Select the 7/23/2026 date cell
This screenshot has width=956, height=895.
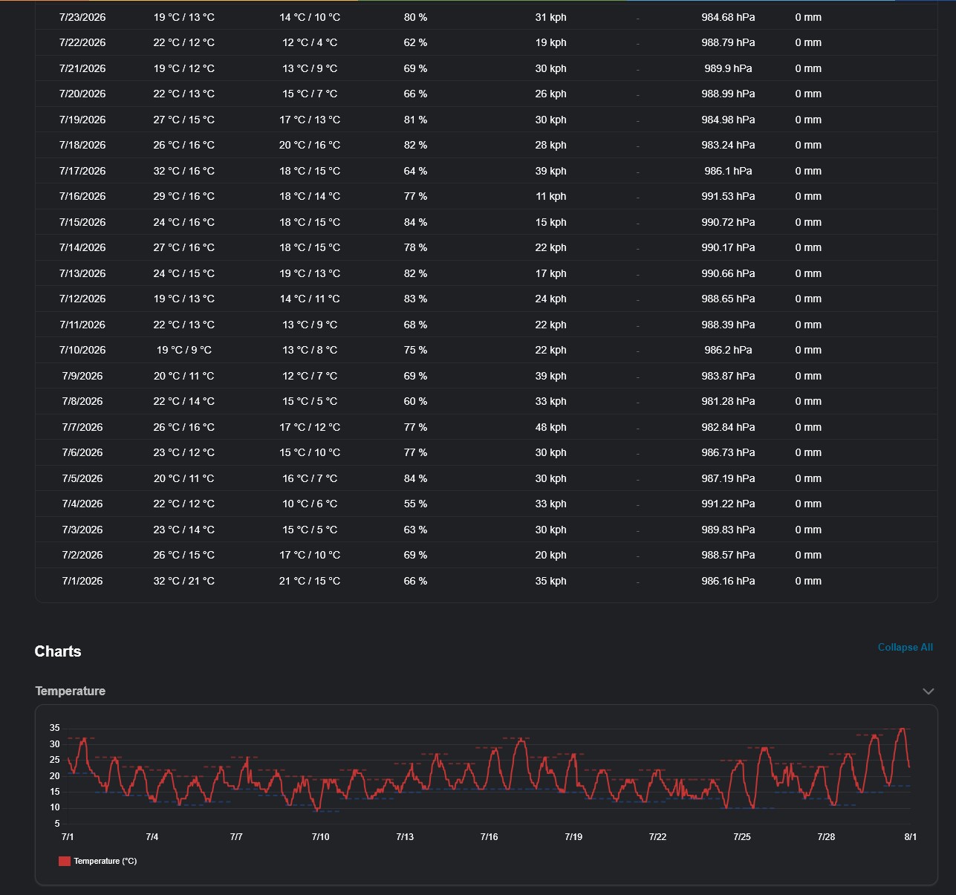tap(82, 17)
